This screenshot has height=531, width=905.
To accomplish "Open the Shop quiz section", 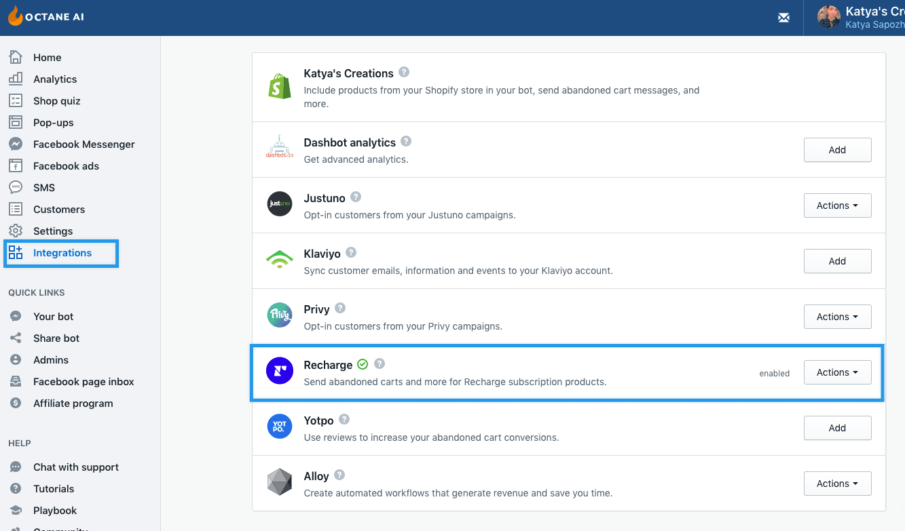I will point(56,101).
